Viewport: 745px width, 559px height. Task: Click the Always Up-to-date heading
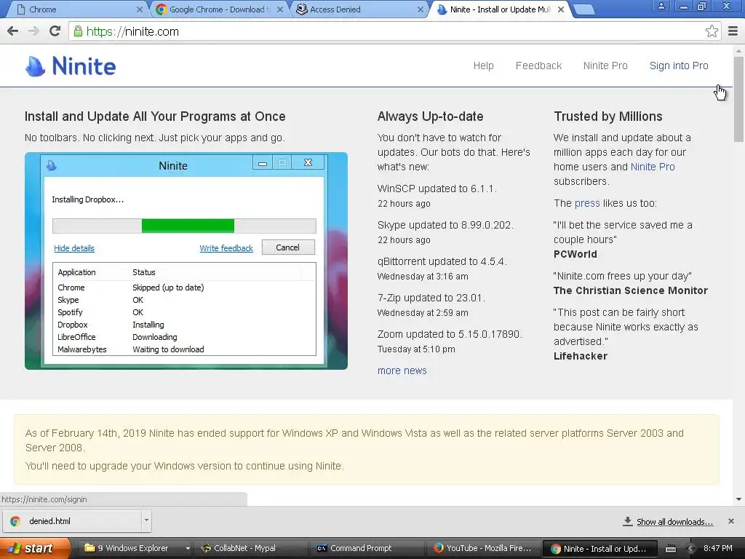[x=430, y=116]
